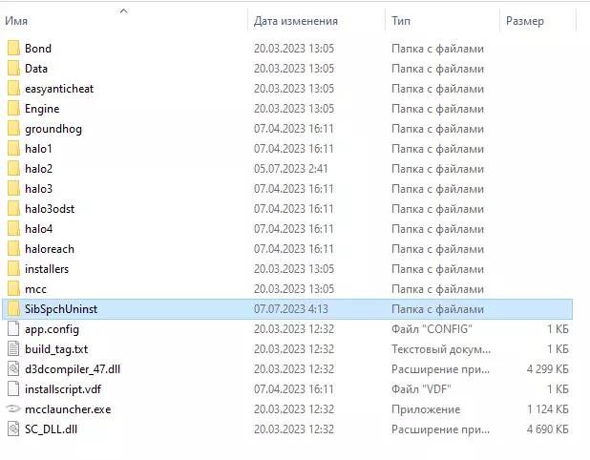590x460 pixels.
Task: Select the halo1 folder name
Action: pyautogui.click(x=38, y=149)
